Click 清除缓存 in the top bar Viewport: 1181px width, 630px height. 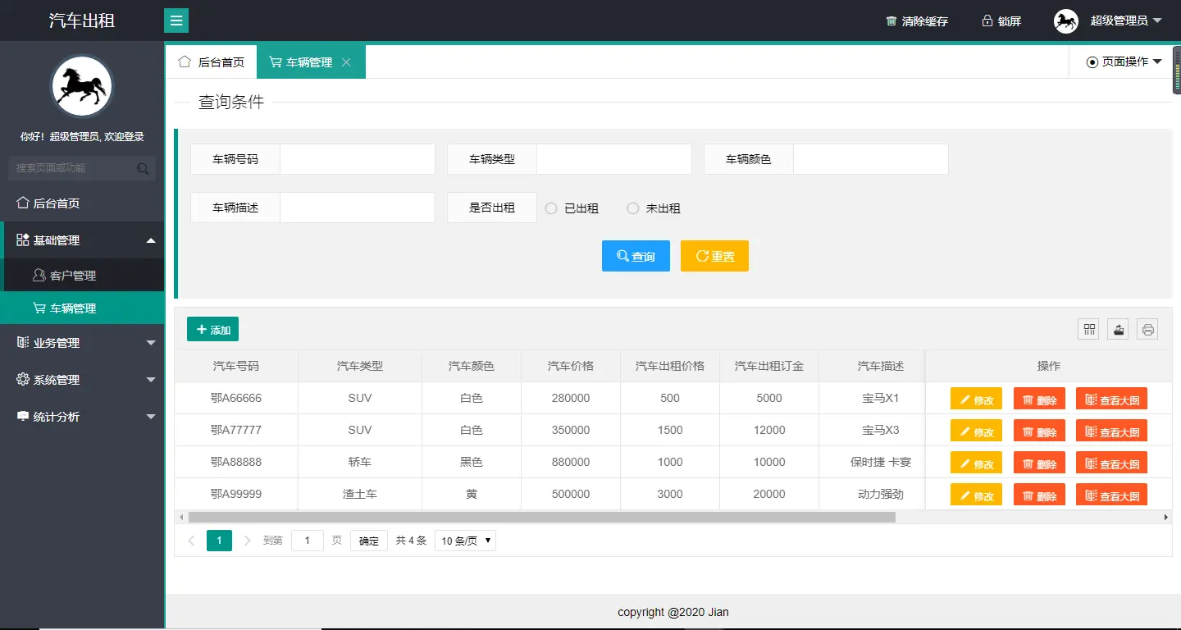click(917, 21)
